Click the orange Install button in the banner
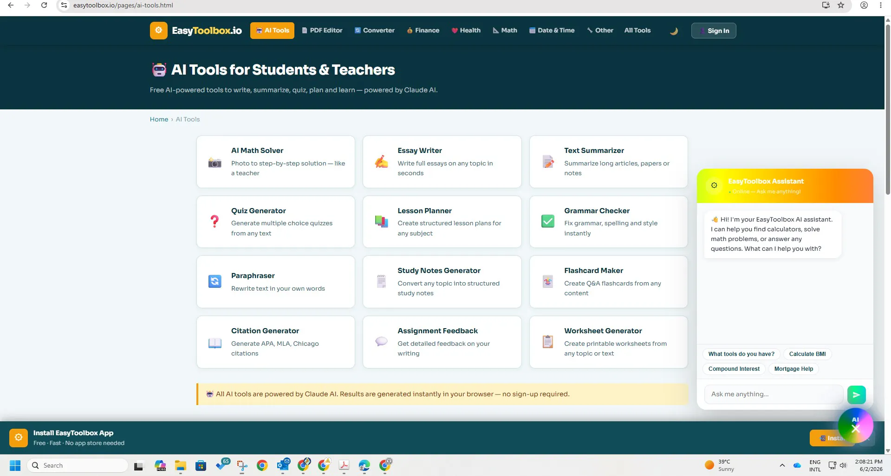Viewport: 891px width, 476px height. click(x=832, y=438)
